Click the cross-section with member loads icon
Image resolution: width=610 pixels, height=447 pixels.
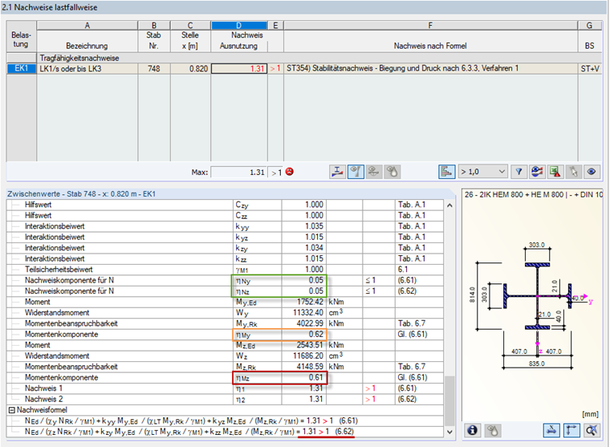tap(337, 172)
